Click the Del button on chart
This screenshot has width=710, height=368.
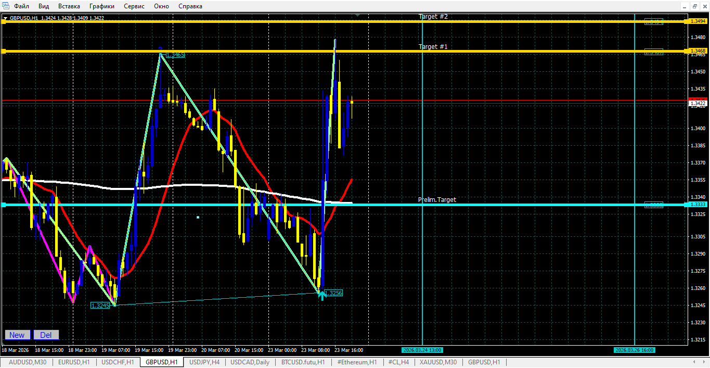pyautogui.click(x=46, y=335)
